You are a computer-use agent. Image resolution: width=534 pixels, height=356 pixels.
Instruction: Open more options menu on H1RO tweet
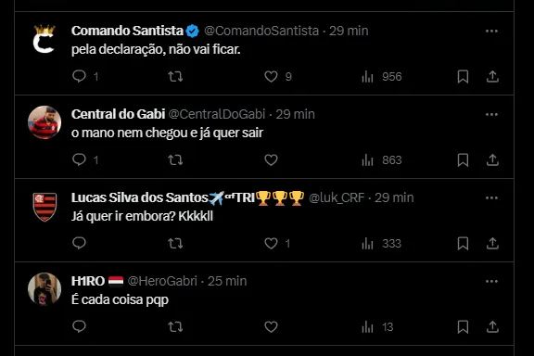pyautogui.click(x=491, y=282)
